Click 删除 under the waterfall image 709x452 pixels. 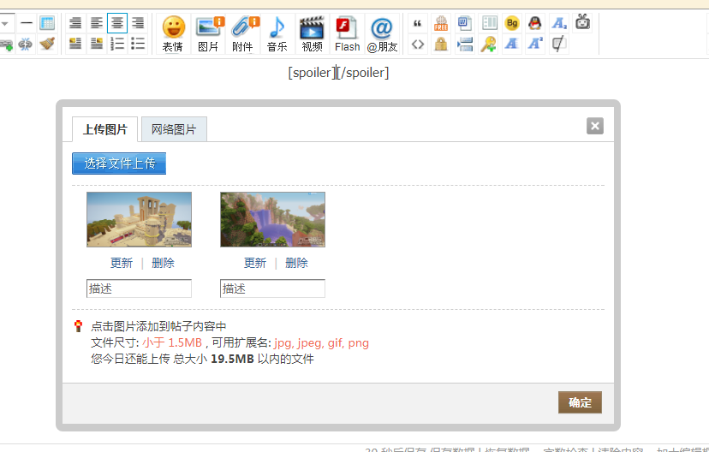click(296, 263)
